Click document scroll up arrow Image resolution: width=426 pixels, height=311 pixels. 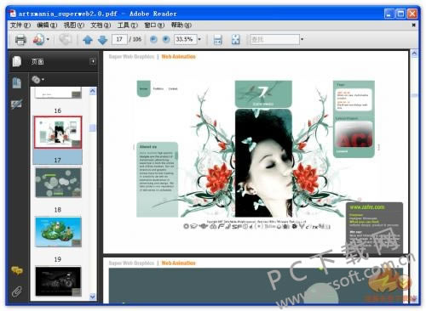point(414,54)
